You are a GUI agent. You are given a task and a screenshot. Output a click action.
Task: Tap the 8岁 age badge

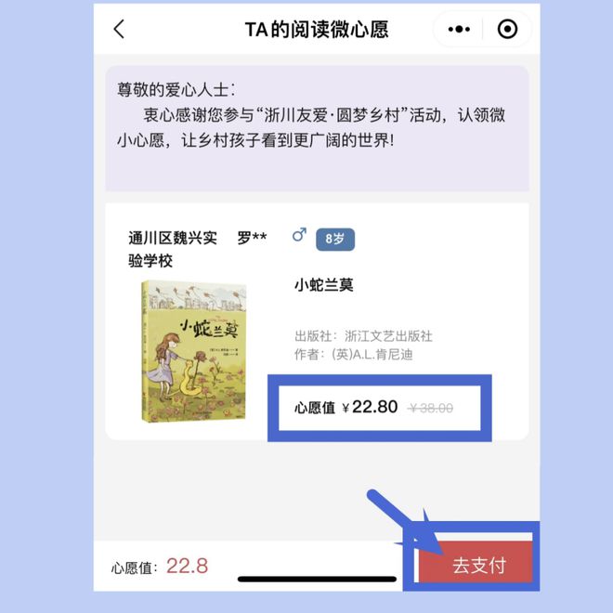tap(335, 239)
